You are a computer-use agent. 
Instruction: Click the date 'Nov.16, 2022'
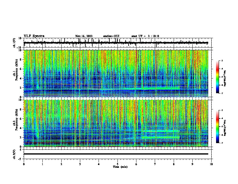pos(84,36)
